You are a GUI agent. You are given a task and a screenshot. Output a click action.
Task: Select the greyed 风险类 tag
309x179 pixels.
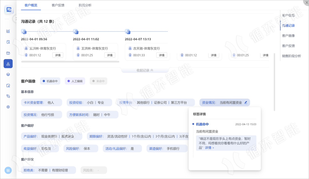94,170
